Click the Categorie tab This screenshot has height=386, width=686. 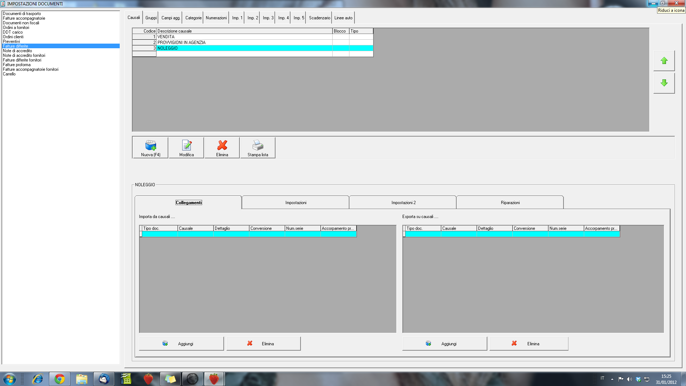tap(193, 18)
